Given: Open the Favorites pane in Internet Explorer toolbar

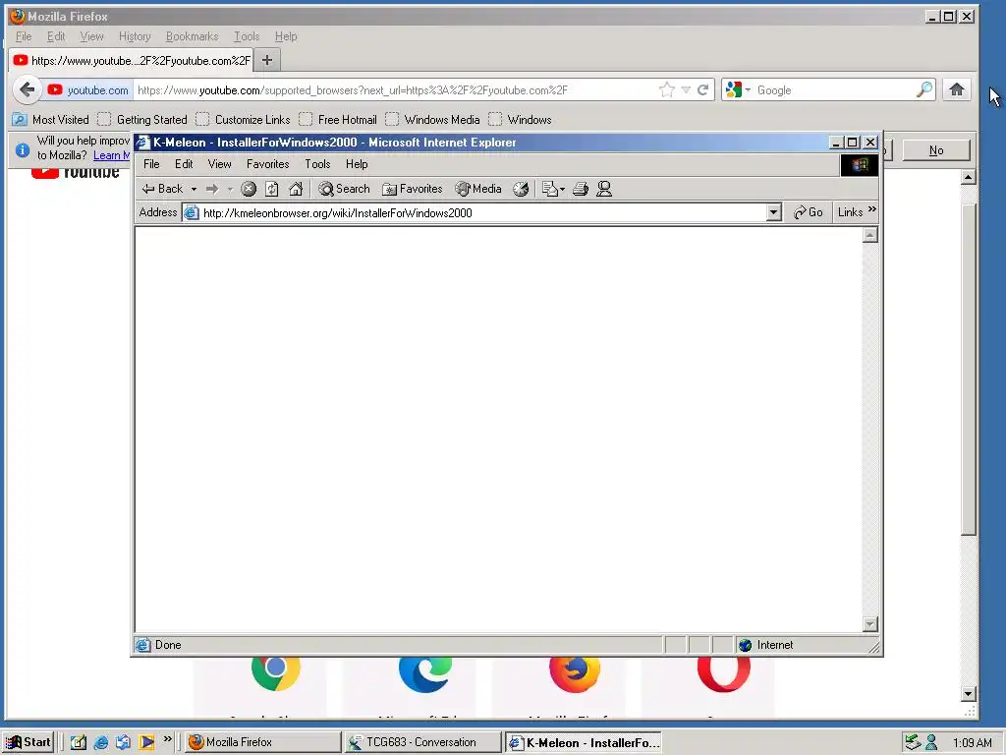Looking at the screenshot, I should click(412, 189).
